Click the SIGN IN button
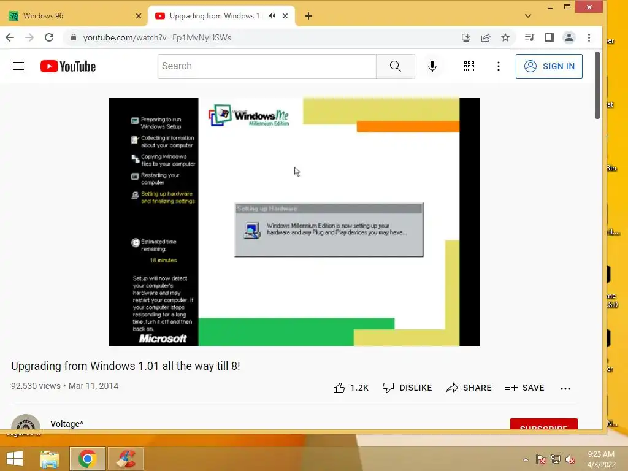Viewport: 628px width, 471px height. [x=549, y=66]
